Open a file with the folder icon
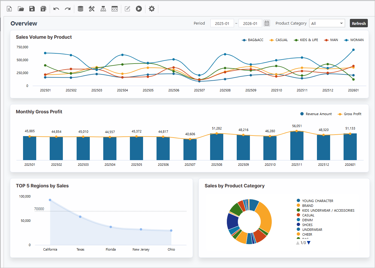Screen dimensions: 375x268 point(21,9)
